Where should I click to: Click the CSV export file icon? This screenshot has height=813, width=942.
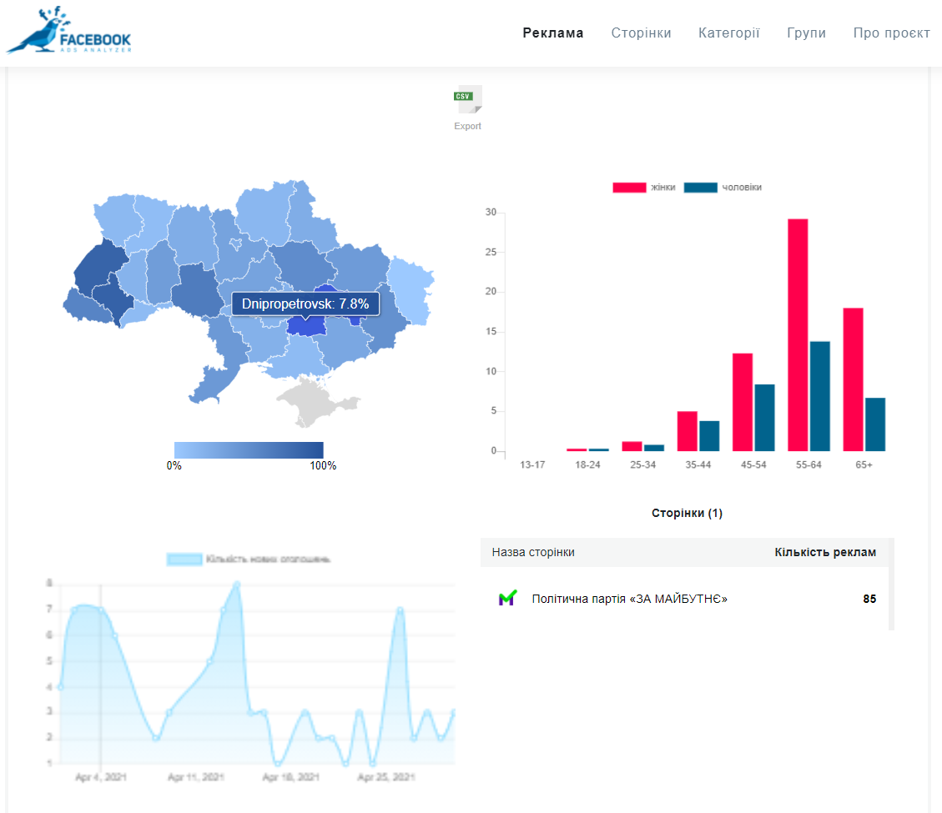468,99
